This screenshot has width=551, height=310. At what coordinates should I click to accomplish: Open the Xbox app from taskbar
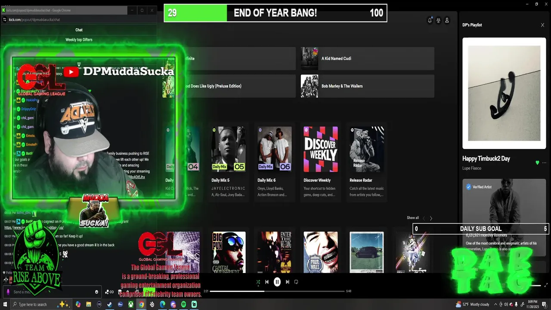pos(130,304)
